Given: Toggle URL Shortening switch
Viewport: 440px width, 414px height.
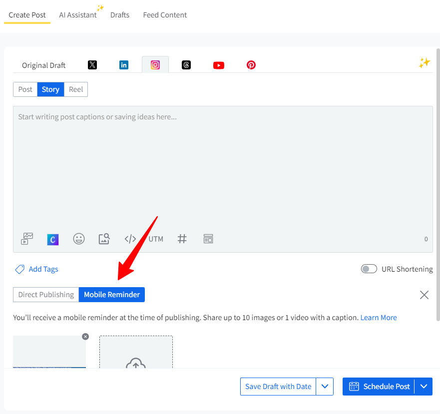Looking at the screenshot, I should (x=369, y=269).
